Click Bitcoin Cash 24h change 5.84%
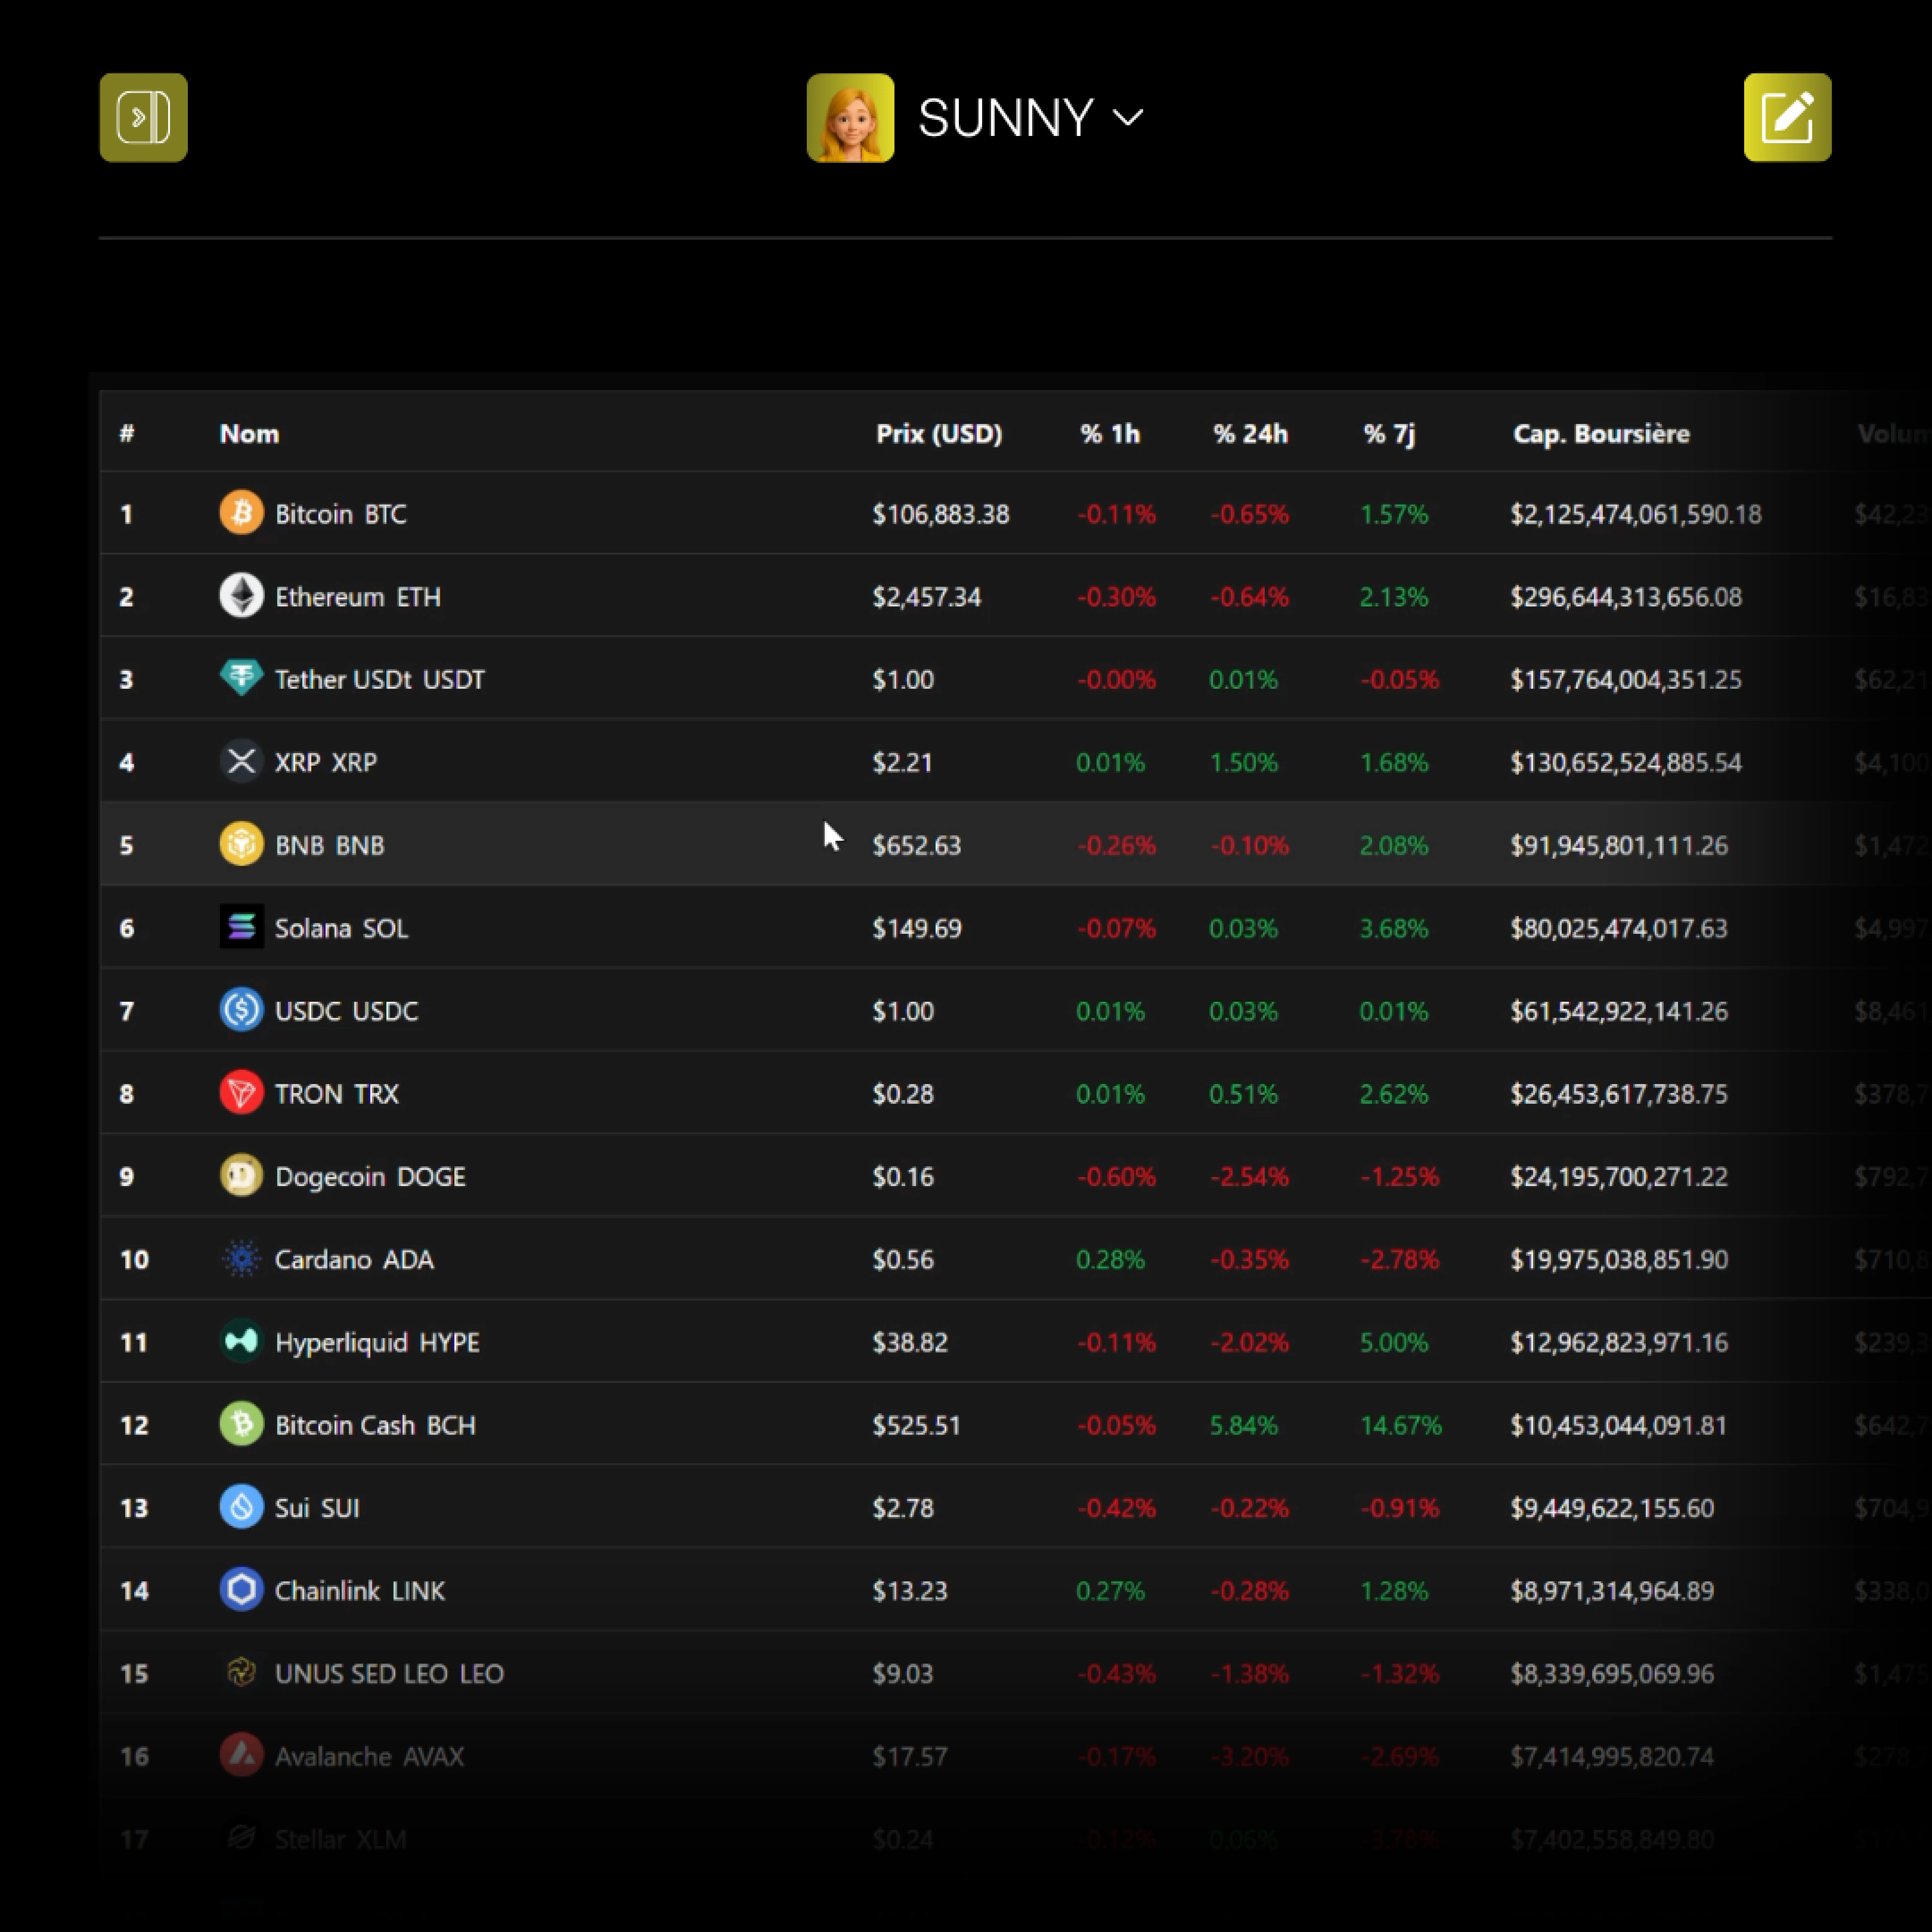 point(1244,1425)
